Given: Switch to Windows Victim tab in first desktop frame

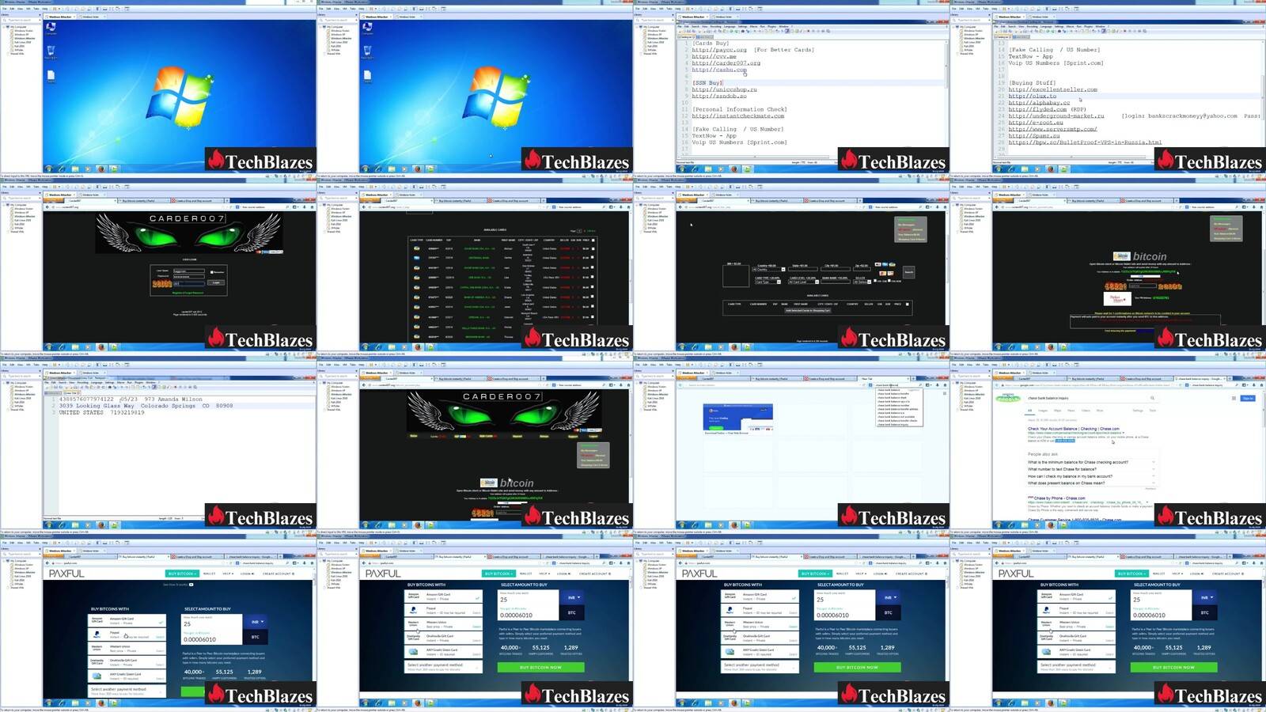Looking at the screenshot, I should pyautogui.click(x=90, y=17).
